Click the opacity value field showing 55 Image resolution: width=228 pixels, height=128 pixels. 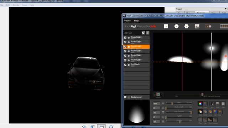pos(156,122)
